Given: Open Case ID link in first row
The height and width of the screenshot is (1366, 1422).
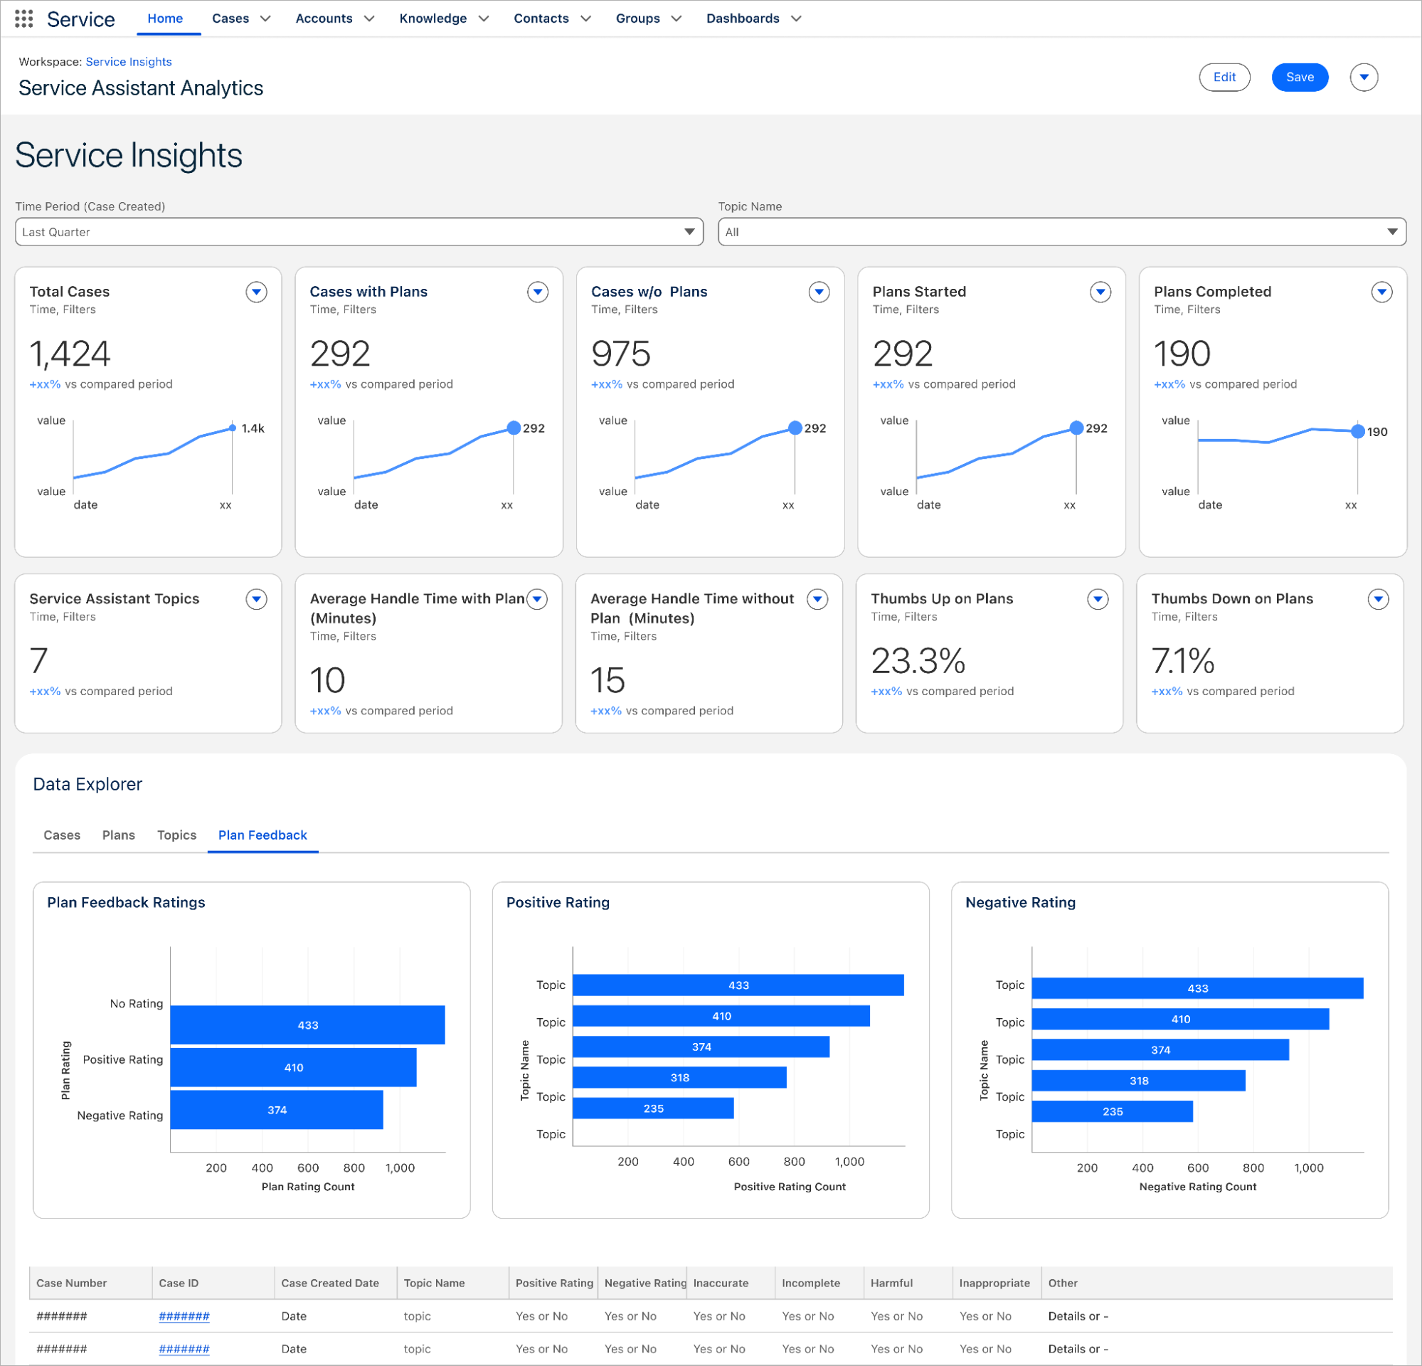Looking at the screenshot, I should coord(184,1317).
